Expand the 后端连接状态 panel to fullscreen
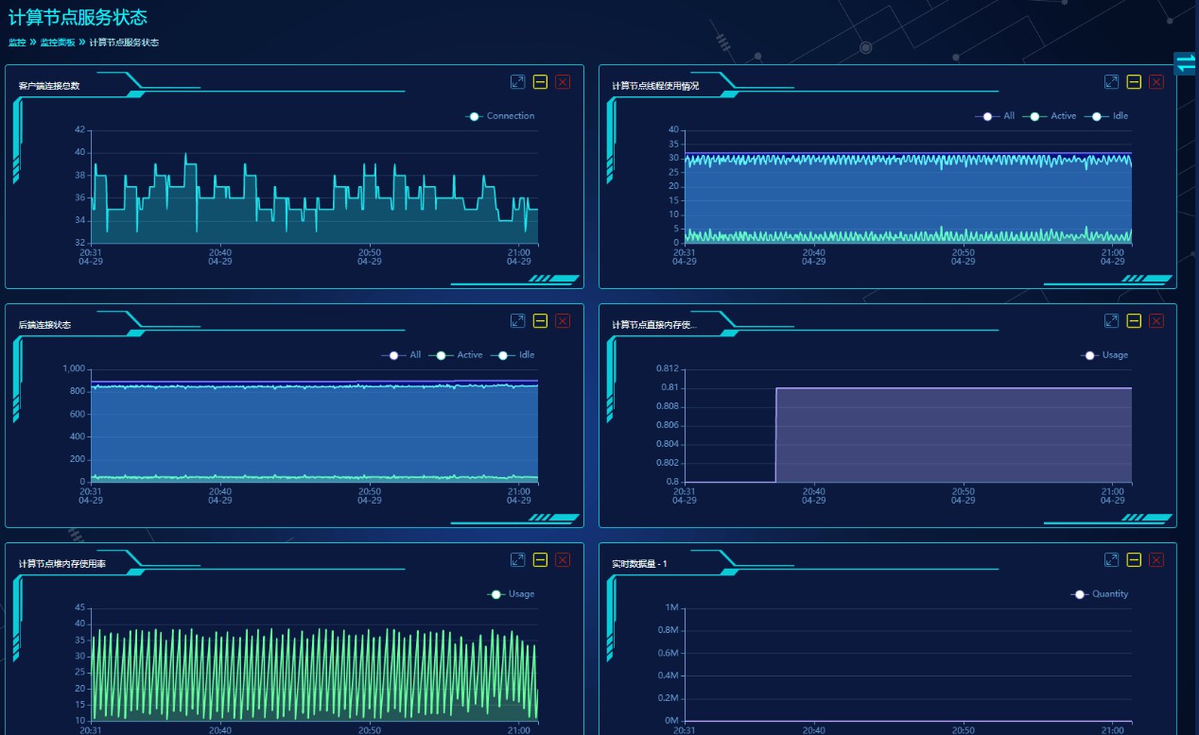 pyautogui.click(x=517, y=321)
